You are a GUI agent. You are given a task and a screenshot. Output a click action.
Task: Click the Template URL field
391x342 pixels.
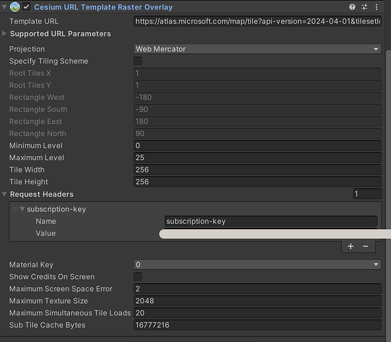(x=257, y=21)
